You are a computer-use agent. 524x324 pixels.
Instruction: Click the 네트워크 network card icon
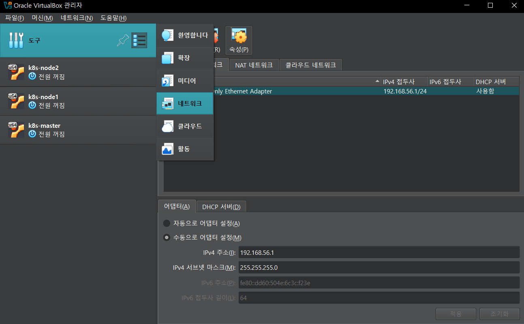click(x=168, y=104)
